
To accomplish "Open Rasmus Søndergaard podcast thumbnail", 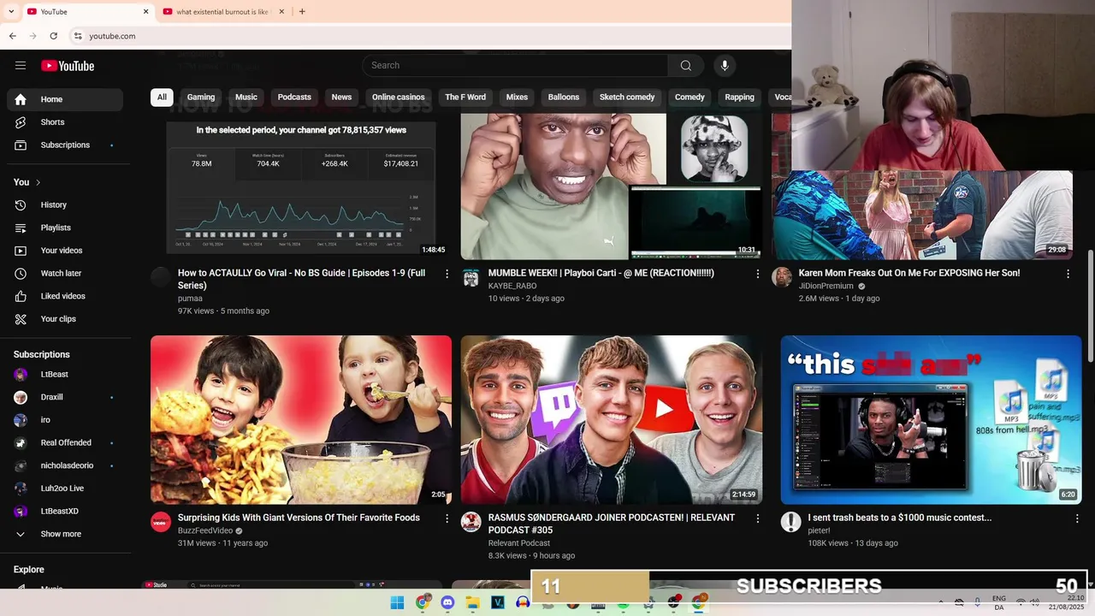I will click(612, 420).
